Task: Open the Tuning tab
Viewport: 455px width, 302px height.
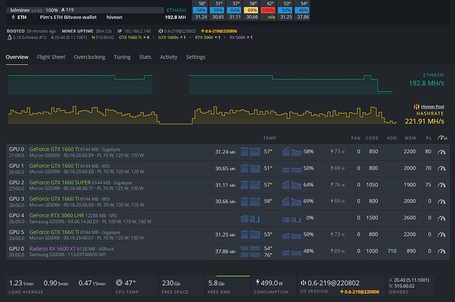Action: click(122, 57)
